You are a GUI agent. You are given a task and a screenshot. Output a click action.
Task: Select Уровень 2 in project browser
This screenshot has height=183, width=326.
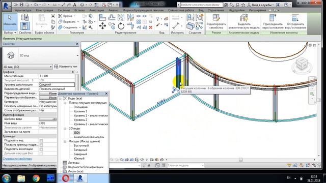(80, 120)
